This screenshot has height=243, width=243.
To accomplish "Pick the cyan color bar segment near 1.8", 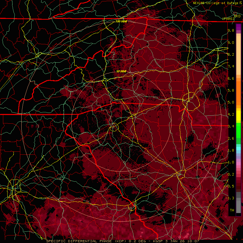I will [238, 148].
